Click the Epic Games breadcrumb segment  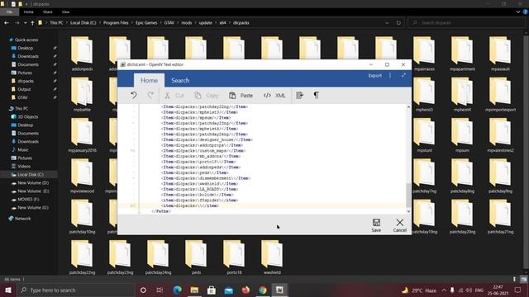146,23
